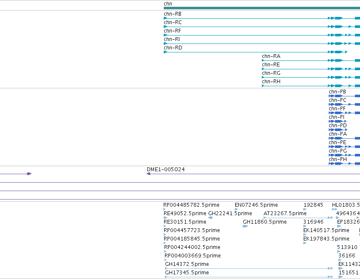Select the chn gene bar
This screenshot has height=279, width=360.
tap(262, 8)
